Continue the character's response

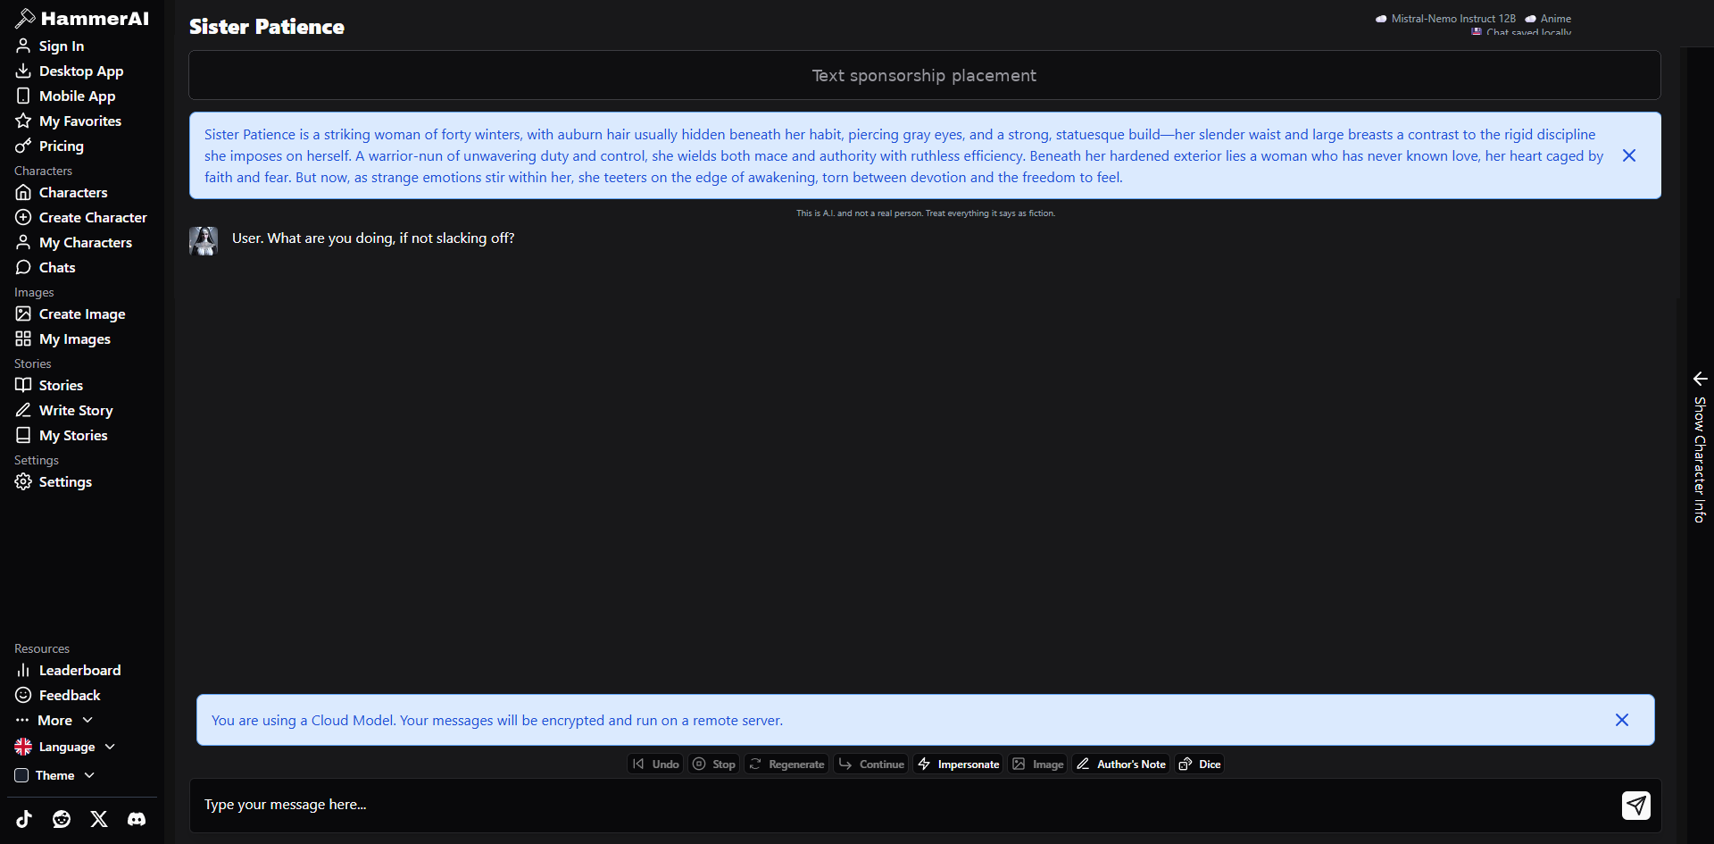(871, 765)
